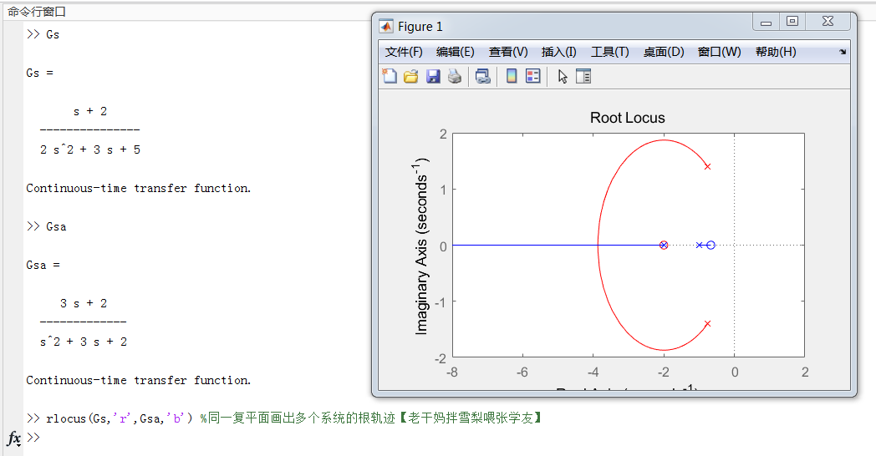Click the rlocus(Gs,'r',Gsa,'b') command text
The height and width of the screenshot is (456, 876).
pyautogui.click(x=120, y=418)
